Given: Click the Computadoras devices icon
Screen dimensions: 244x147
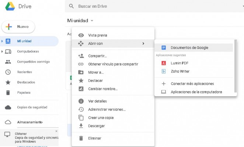Looking at the screenshot, I should (x=8, y=51).
